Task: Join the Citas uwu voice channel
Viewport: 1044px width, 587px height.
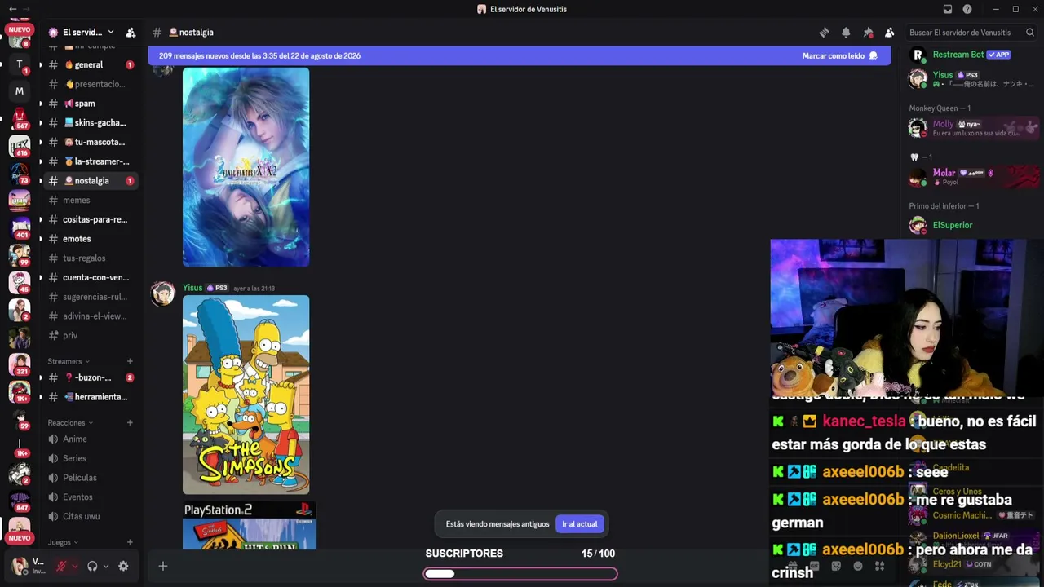Action: pos(91,517)
